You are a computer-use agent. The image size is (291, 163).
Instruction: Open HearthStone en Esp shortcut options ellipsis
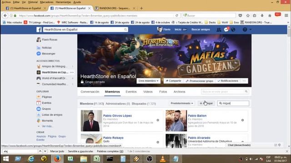click(72, 72)
